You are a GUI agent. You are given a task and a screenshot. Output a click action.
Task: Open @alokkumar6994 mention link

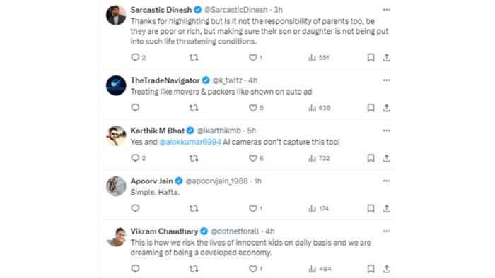coord(190,142)
